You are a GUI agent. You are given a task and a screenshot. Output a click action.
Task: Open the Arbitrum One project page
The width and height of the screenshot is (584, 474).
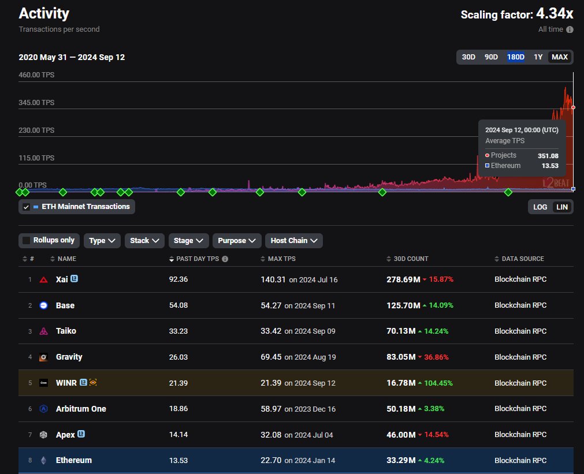tap(81, 409)
